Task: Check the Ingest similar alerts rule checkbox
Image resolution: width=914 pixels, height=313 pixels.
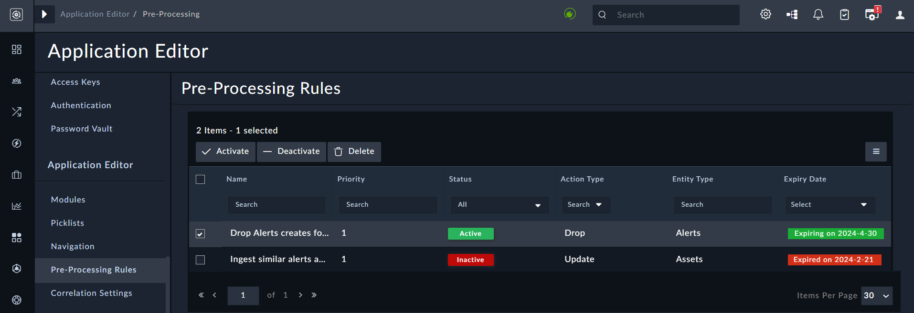Action: point(201,260)
